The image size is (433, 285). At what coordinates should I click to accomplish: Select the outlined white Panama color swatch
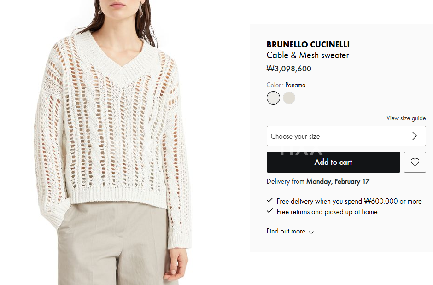click(x=273, y=98)
